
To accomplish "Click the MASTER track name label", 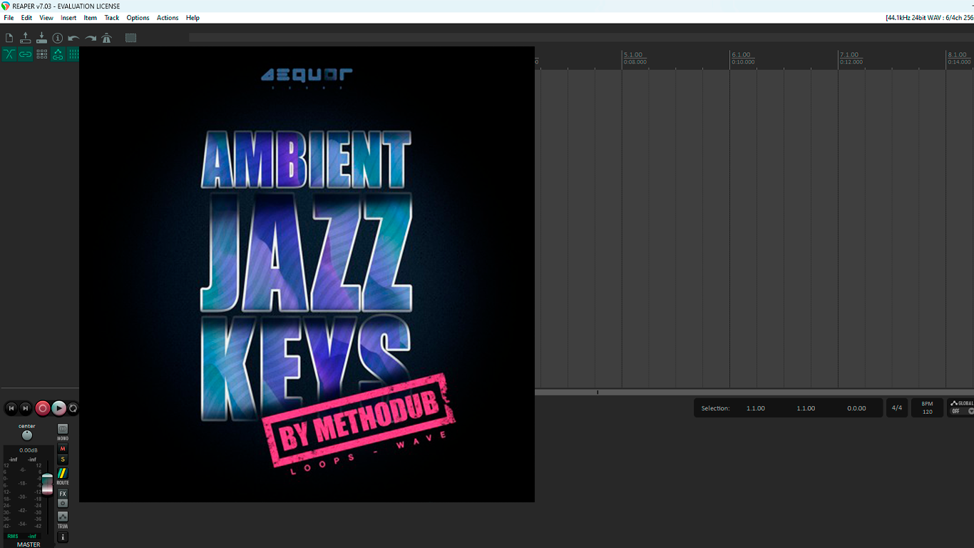I will [29, 544].
